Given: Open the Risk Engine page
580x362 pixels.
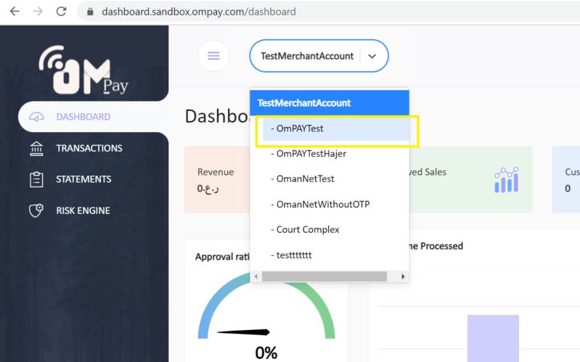Looking at the screenshot, I should tap(83, 211).
